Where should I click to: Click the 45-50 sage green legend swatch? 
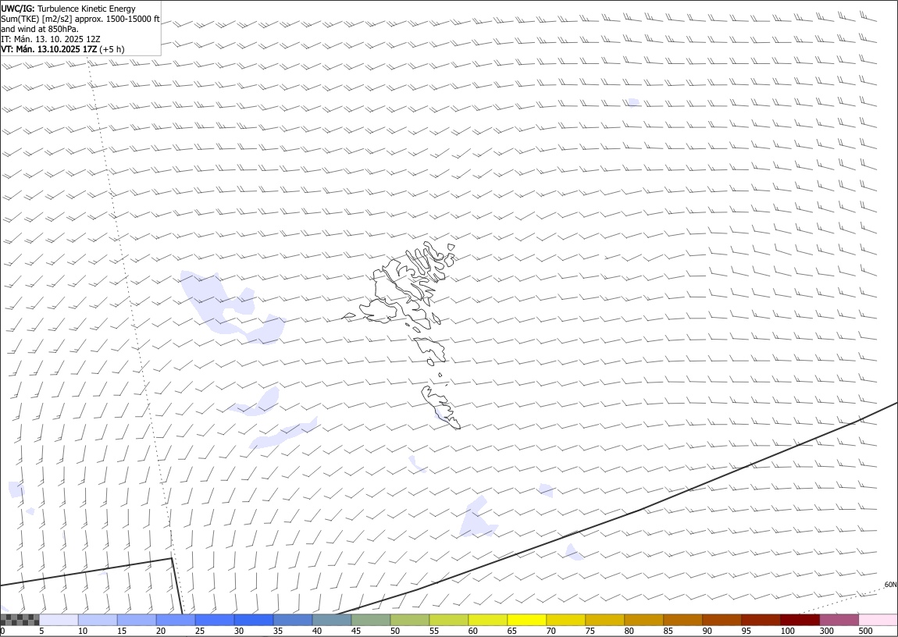tap(371, 620)
